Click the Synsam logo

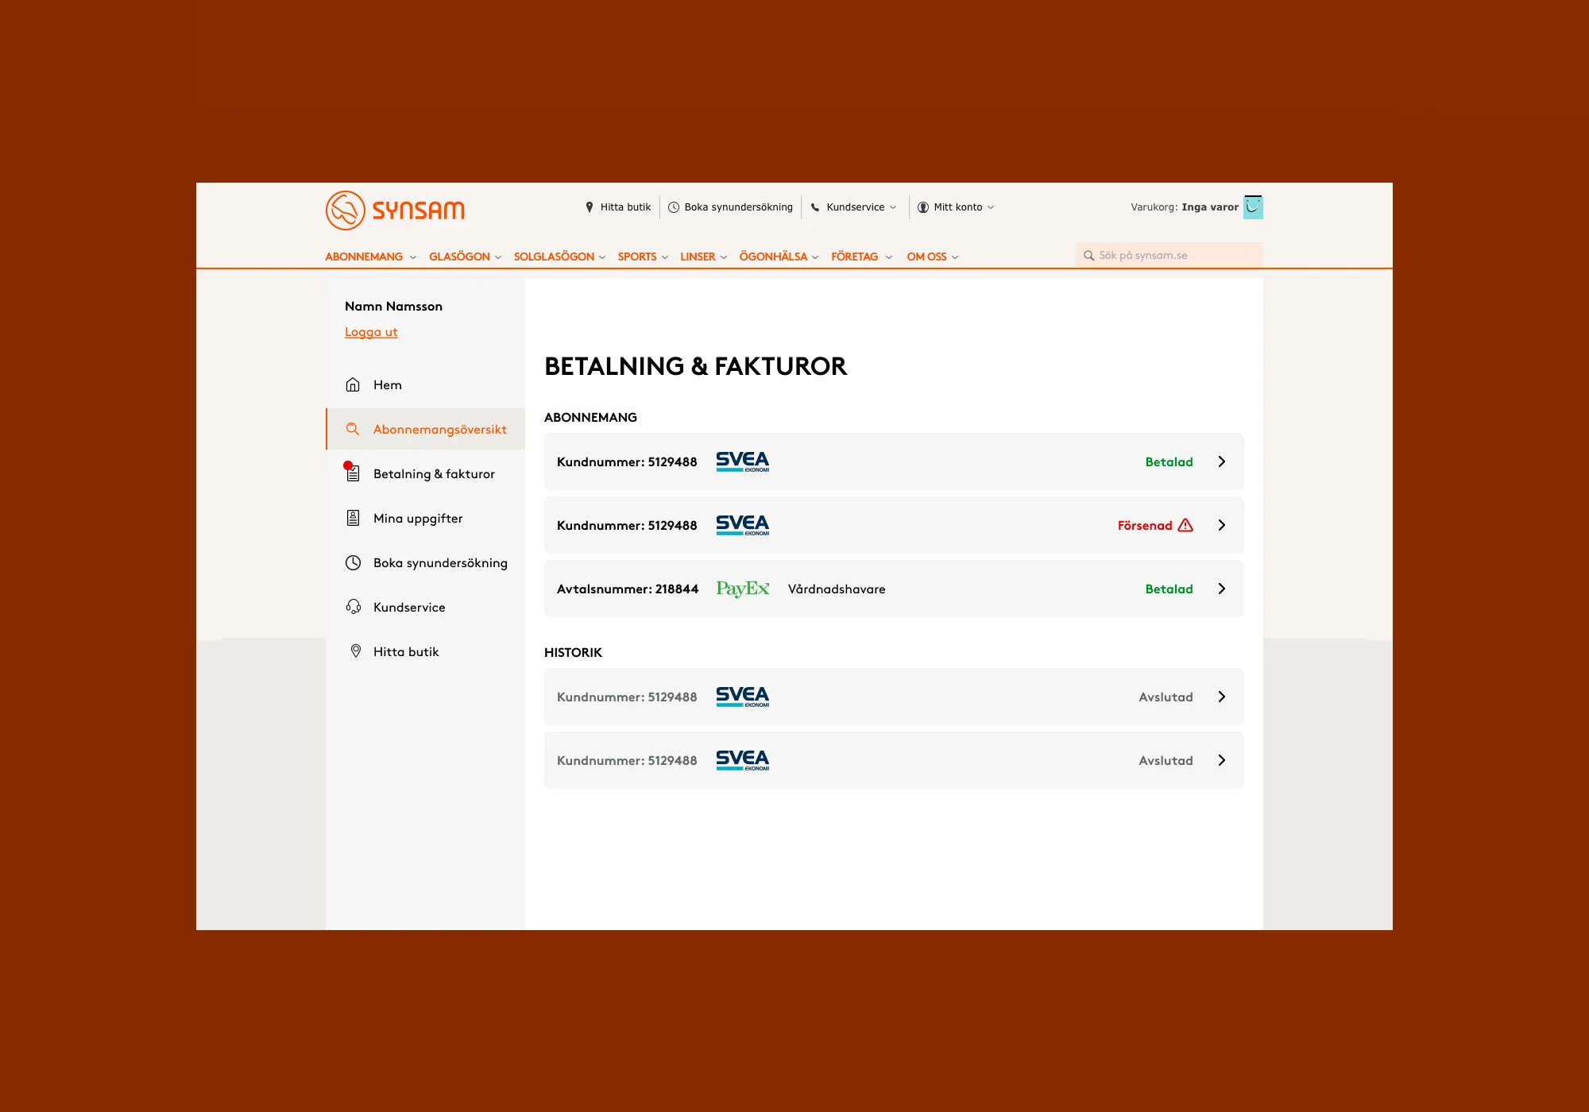point(395,210)
